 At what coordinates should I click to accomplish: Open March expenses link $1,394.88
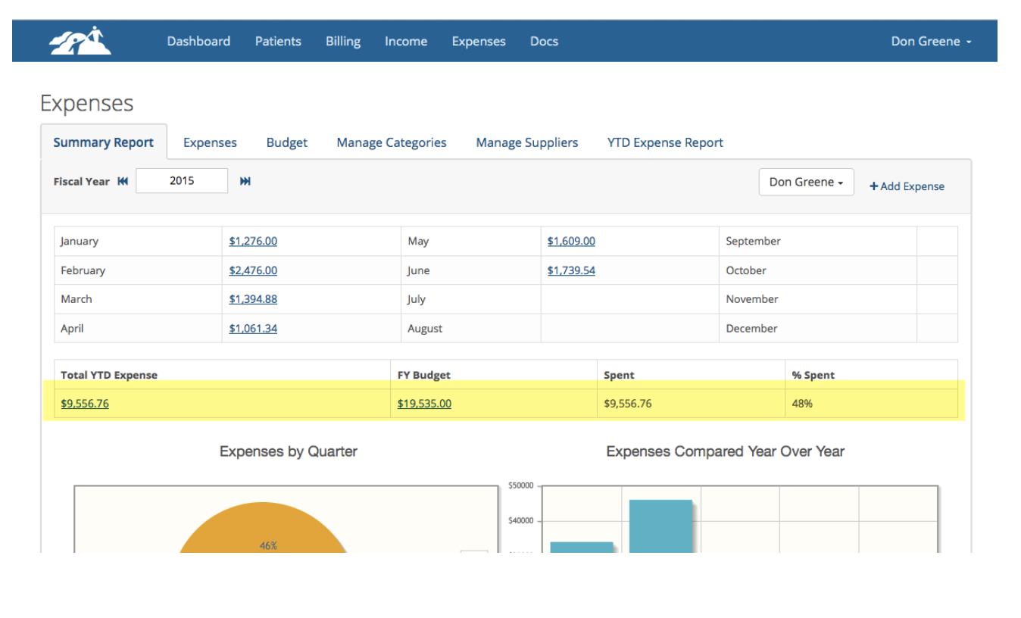tap(253, 299)
